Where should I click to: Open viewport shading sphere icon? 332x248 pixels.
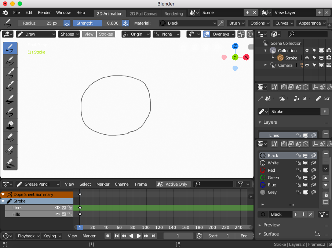(x=250, y=34)
